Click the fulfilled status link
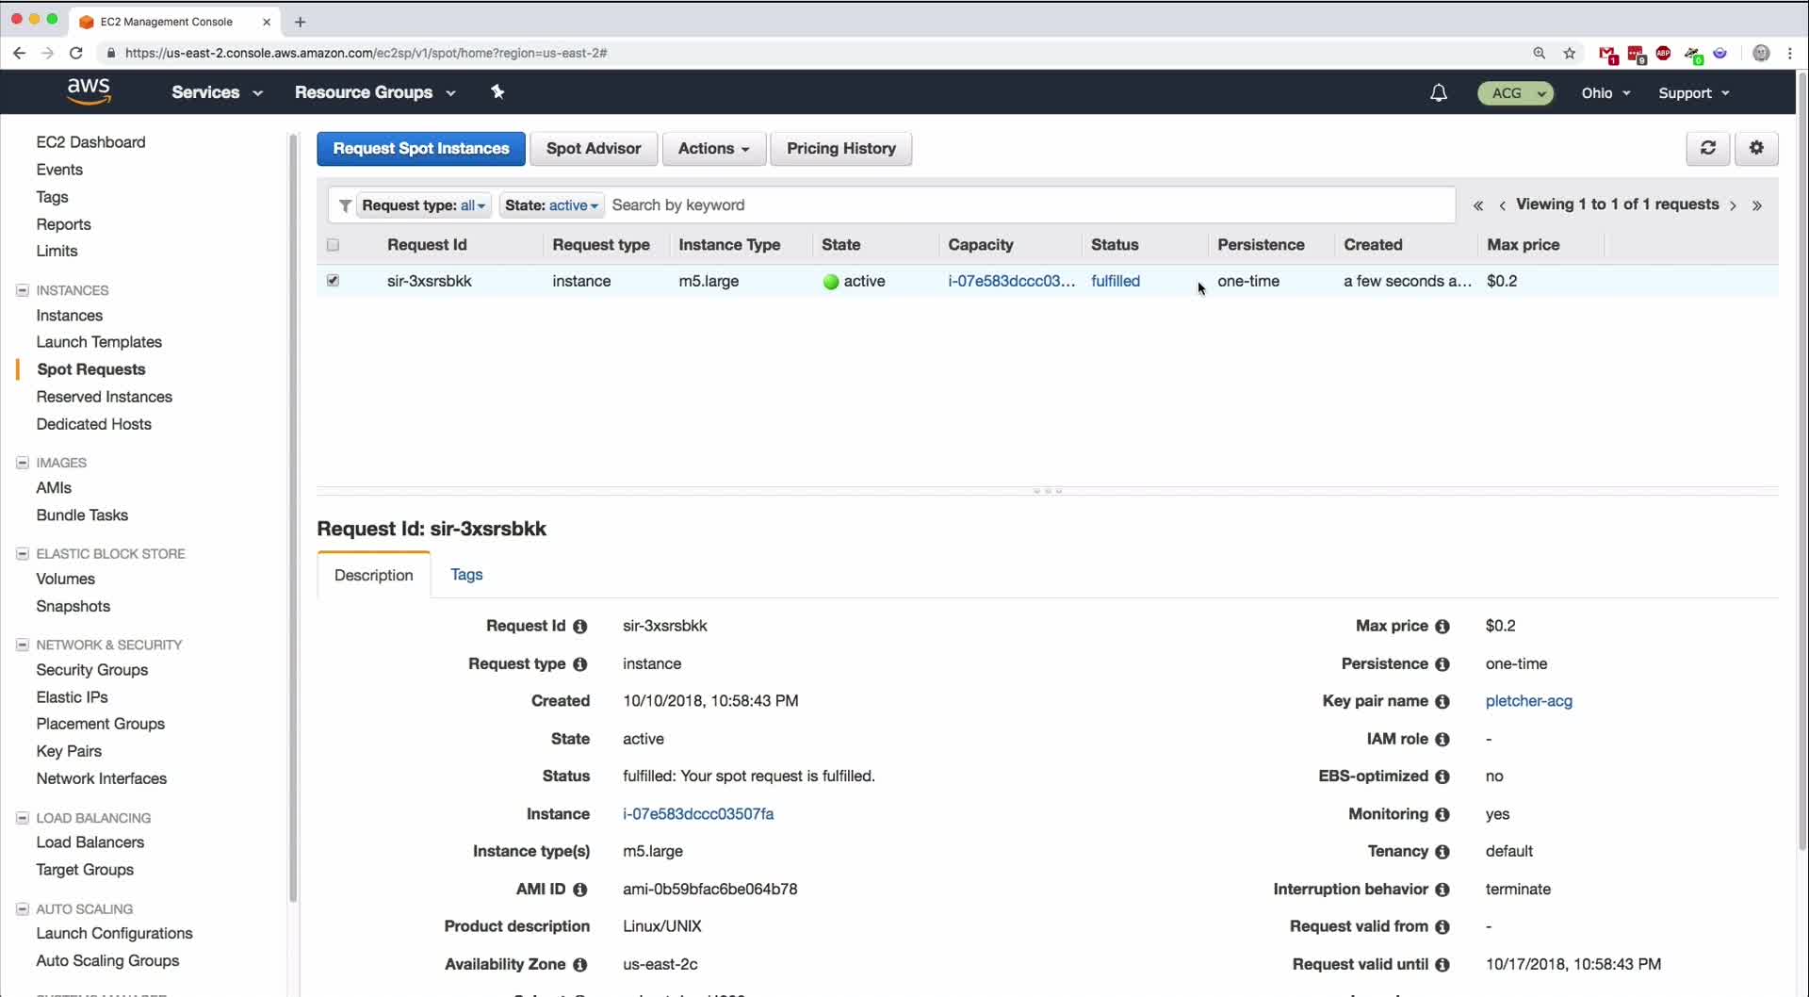Screen dimensions: 1809x997 pyautogui.click(x=1116, y=281)
